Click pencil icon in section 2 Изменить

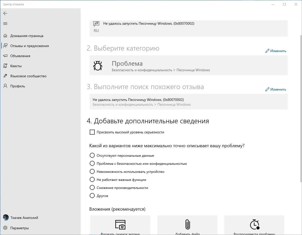(267, 51)
